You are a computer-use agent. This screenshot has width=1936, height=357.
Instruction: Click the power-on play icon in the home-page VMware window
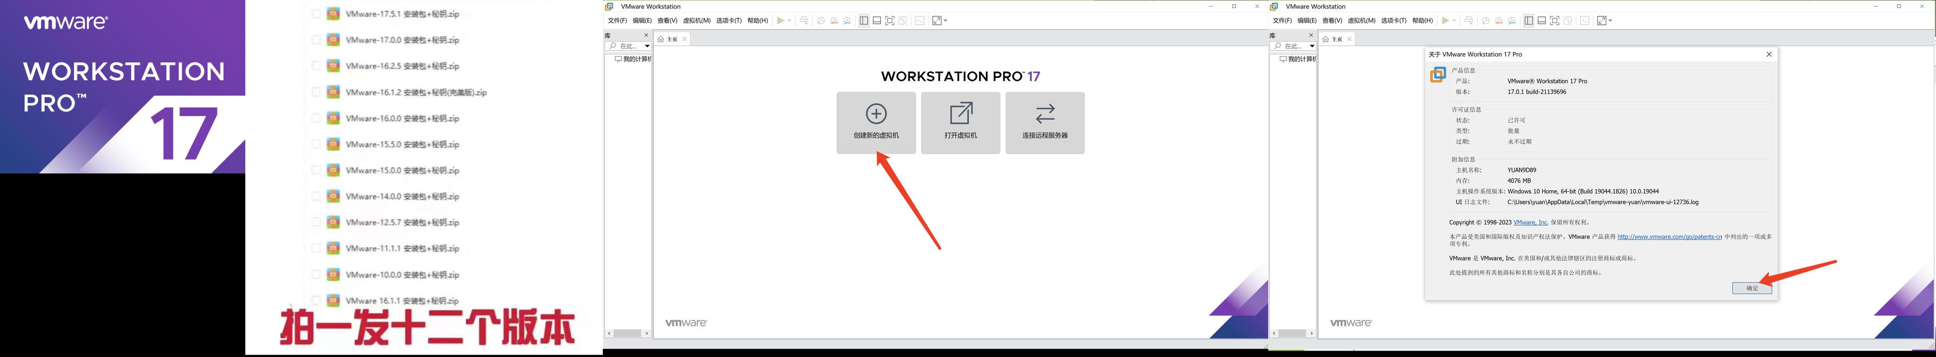click(781, 20)
